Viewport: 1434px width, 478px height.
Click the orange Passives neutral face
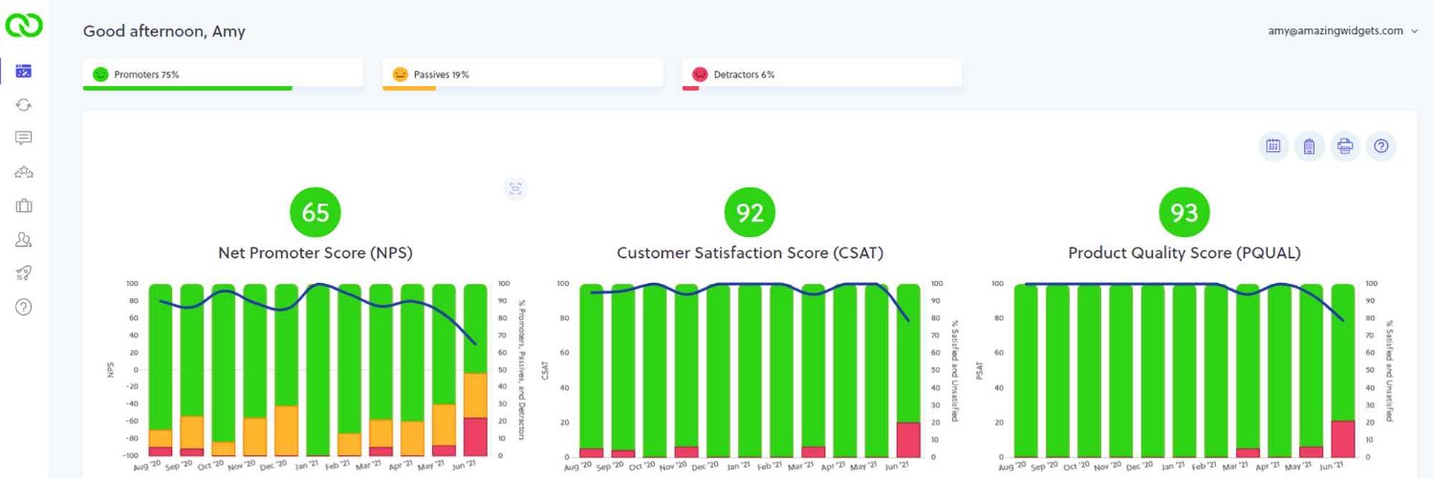click(x=401, y=74)
